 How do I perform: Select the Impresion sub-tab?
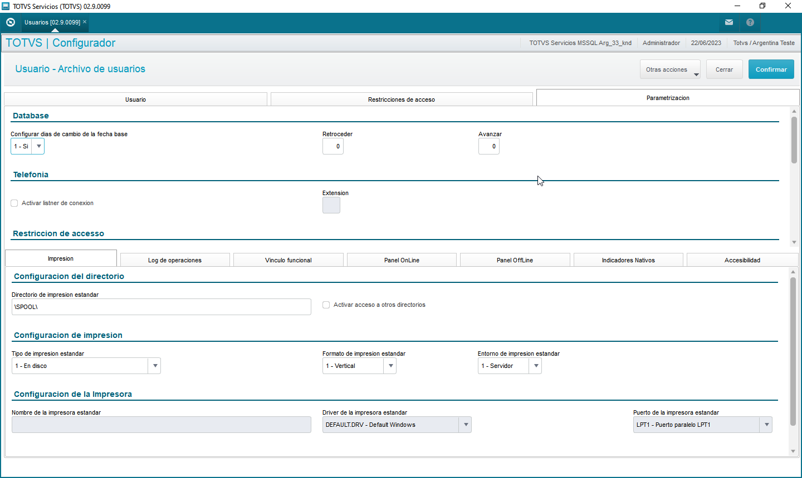(x=61, y=258)
